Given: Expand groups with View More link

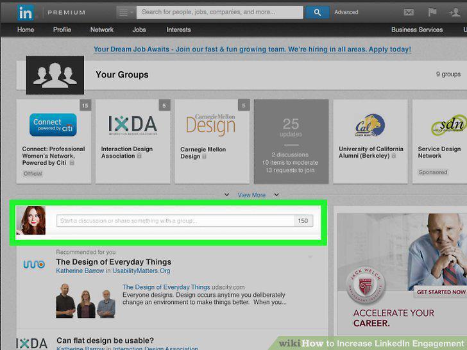Looking at the screenshot, I should [x=251, y=195].
